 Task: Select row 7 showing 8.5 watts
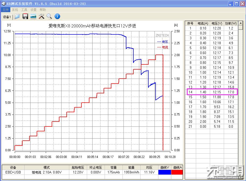211,58
